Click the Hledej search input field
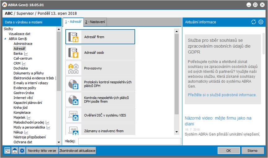This screenshot has height=158, width=268. pyautogui.click(x=130, y=142)
